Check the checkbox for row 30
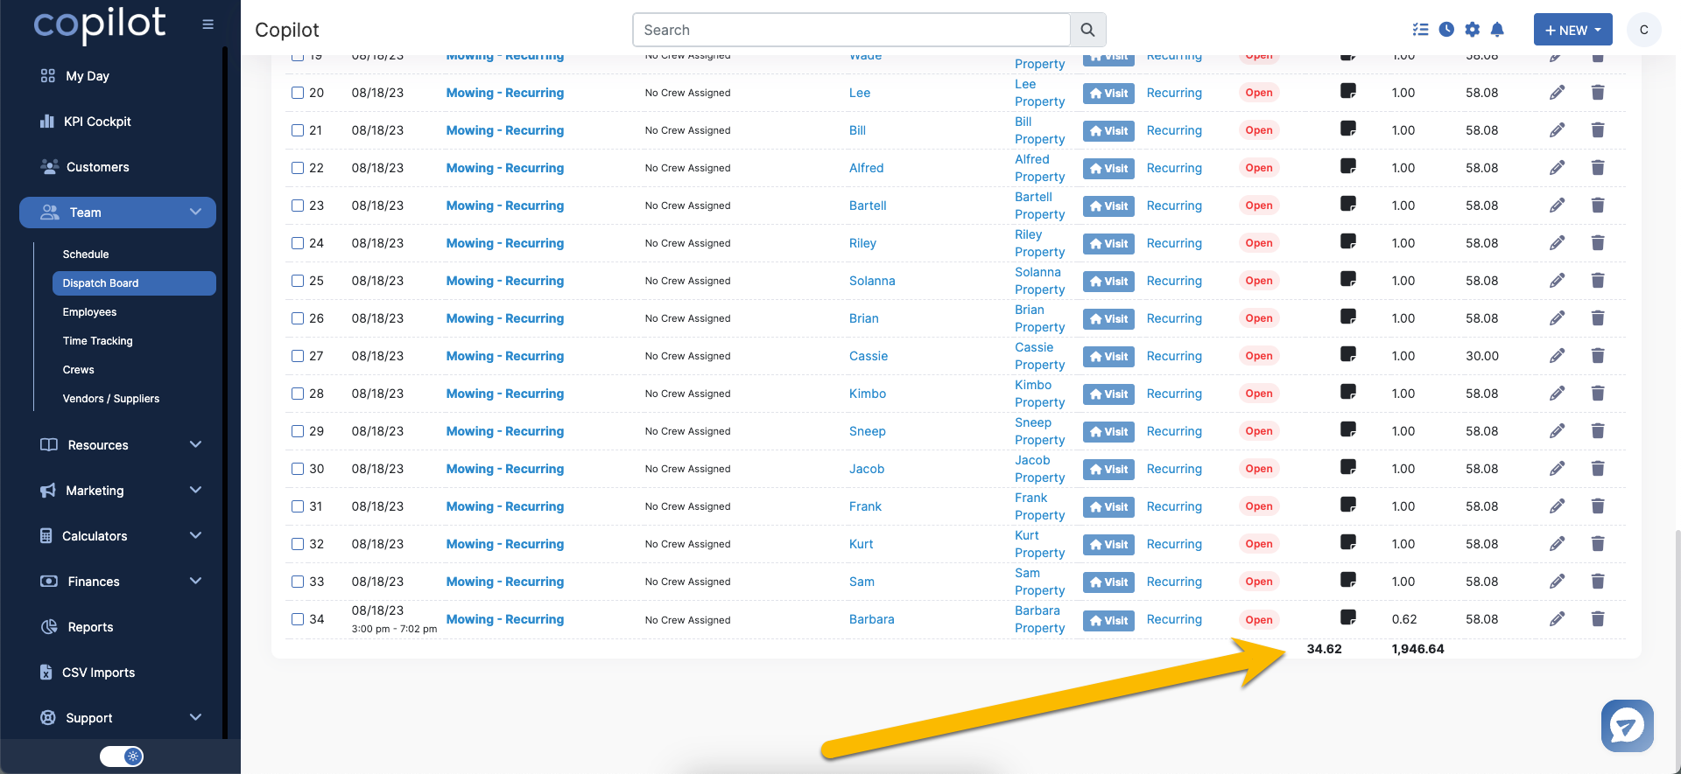Screen dimensions: 1681x774 pos(298,469)
